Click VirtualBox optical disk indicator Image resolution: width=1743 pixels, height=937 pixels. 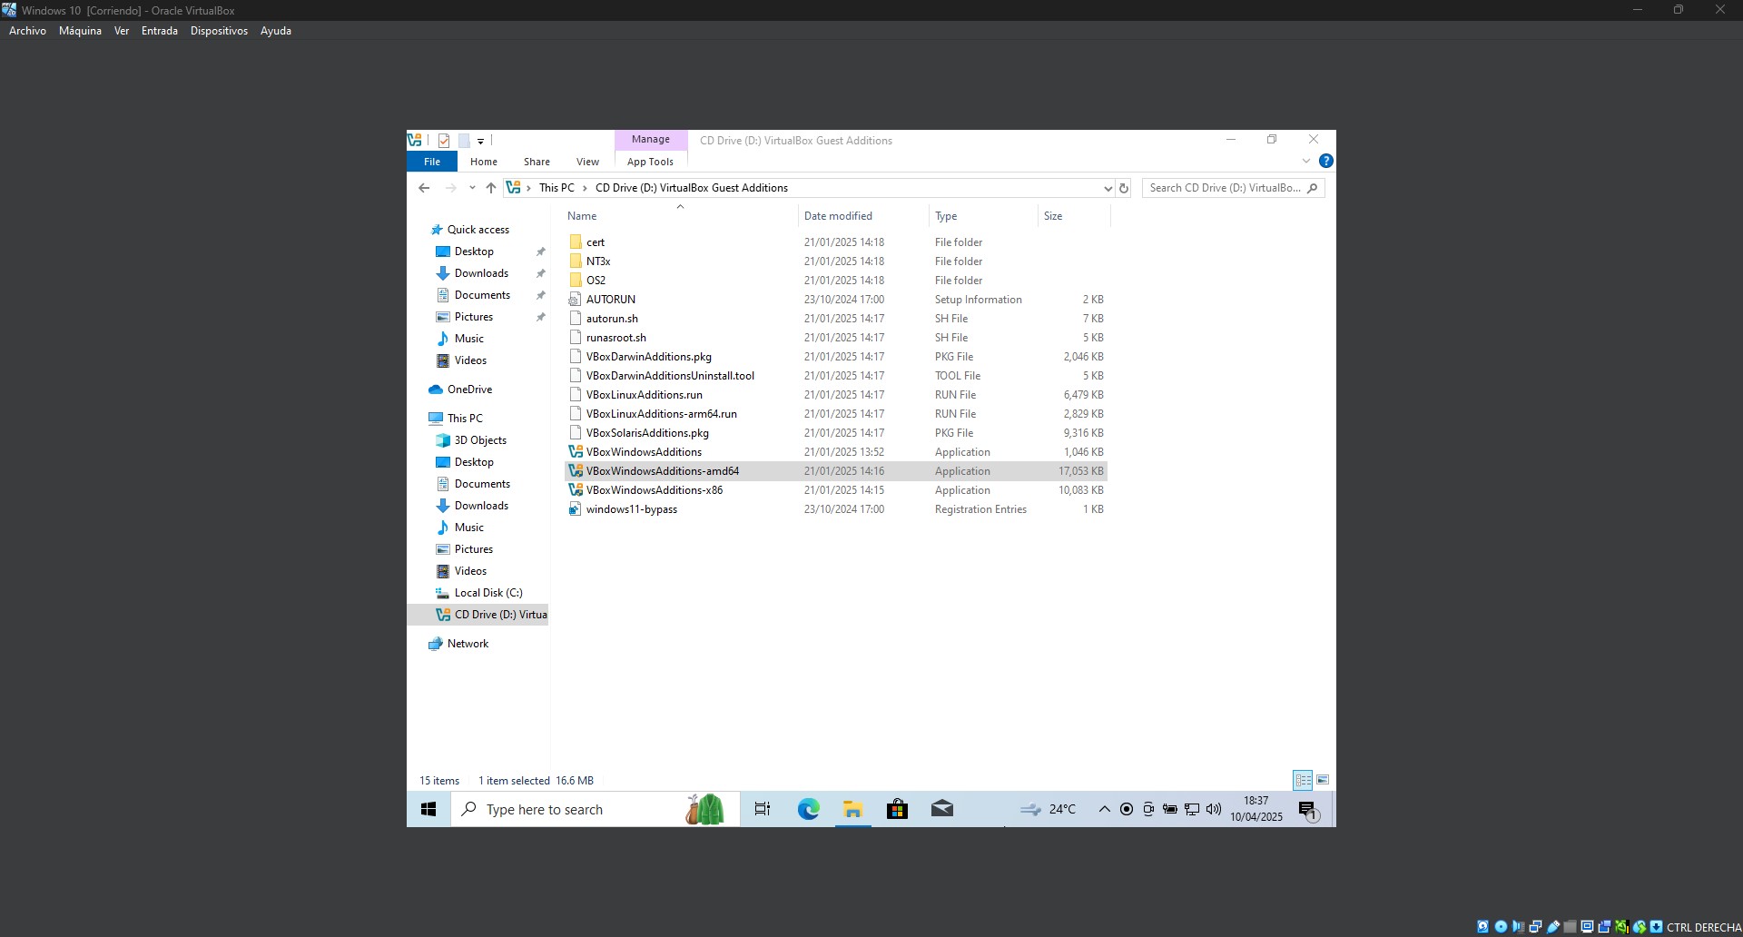coord(1501,927)
